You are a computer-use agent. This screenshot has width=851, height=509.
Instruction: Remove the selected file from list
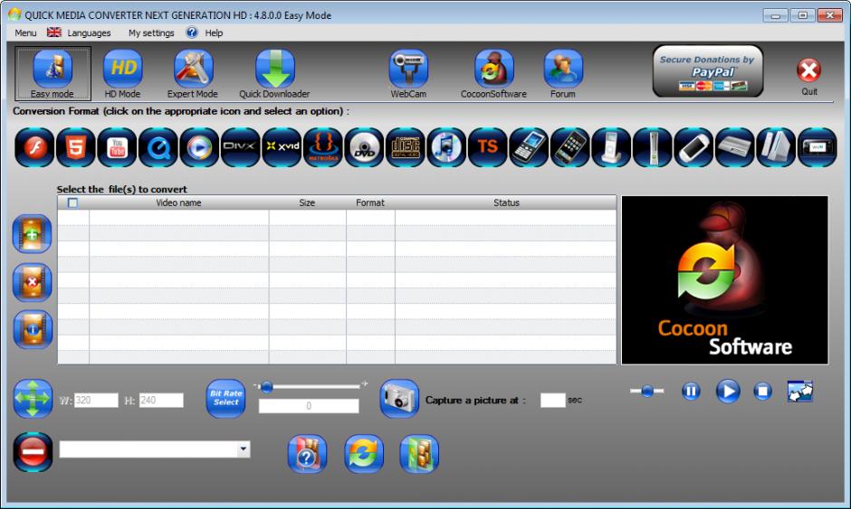coord(32,282)
